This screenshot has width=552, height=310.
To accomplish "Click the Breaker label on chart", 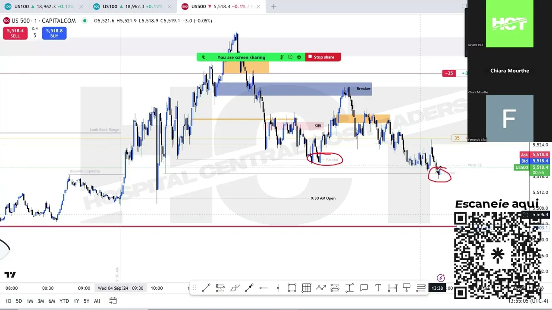I will click(x=363, y=89).
